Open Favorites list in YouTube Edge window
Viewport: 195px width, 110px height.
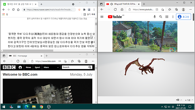point(170,10)
